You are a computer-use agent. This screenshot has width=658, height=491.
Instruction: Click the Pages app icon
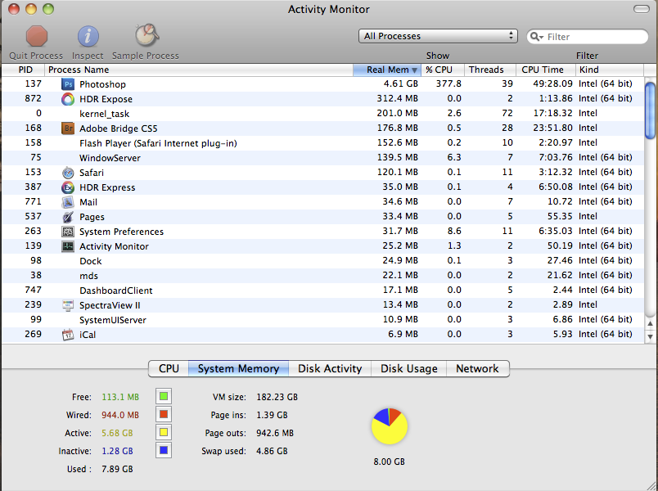coord(68,217)
